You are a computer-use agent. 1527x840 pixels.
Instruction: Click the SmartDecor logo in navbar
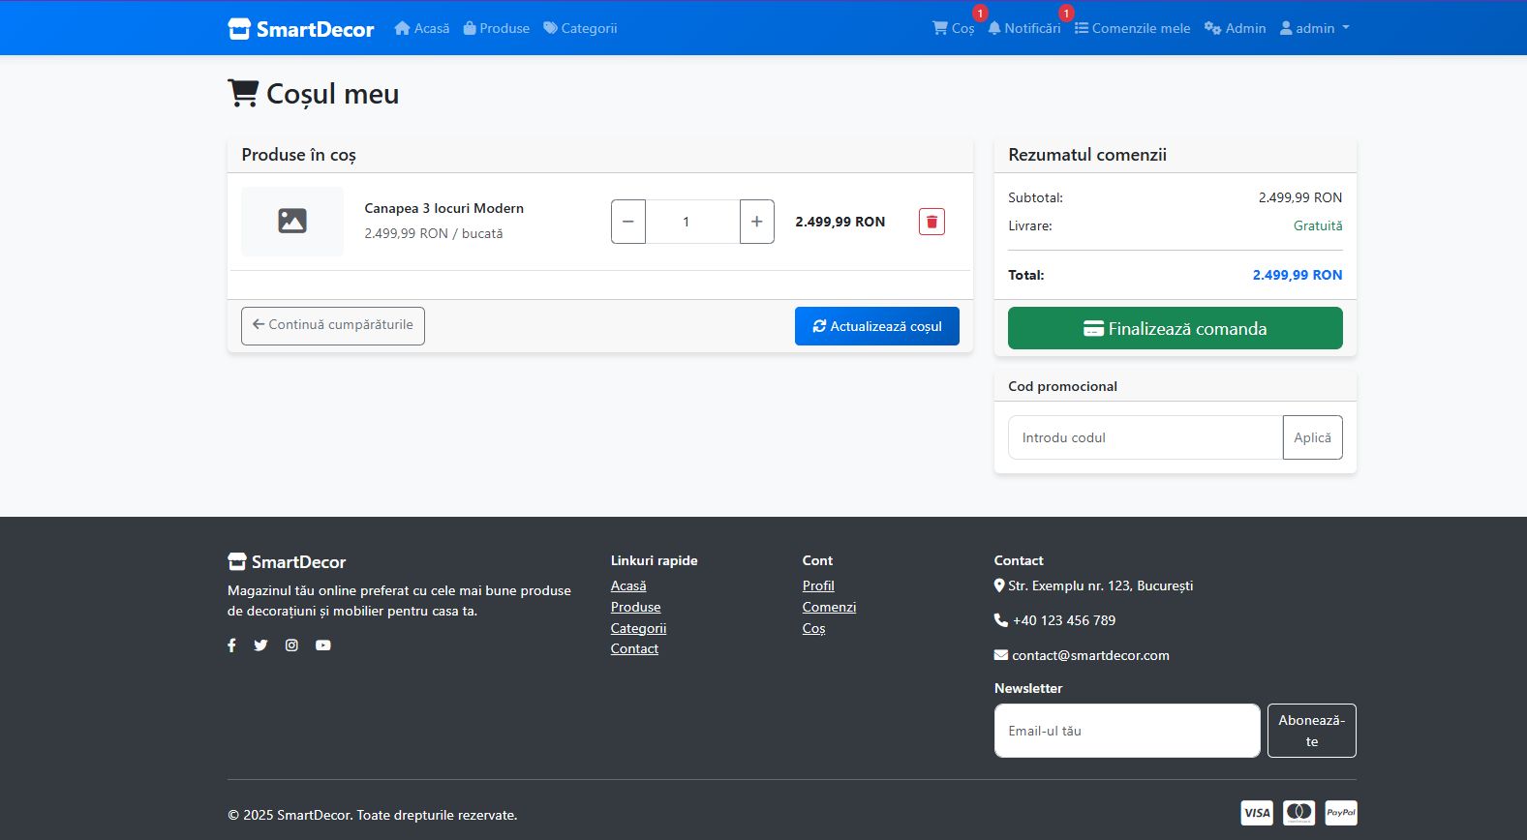[301, 29]
